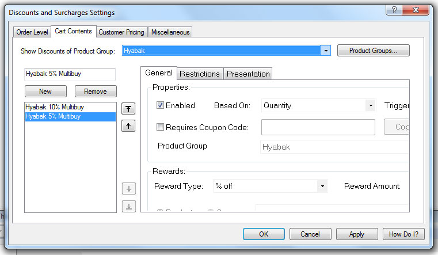438x255 pixels.
Task: Select Hyabak 10% Multibuy in list
Action: point(70,107)
